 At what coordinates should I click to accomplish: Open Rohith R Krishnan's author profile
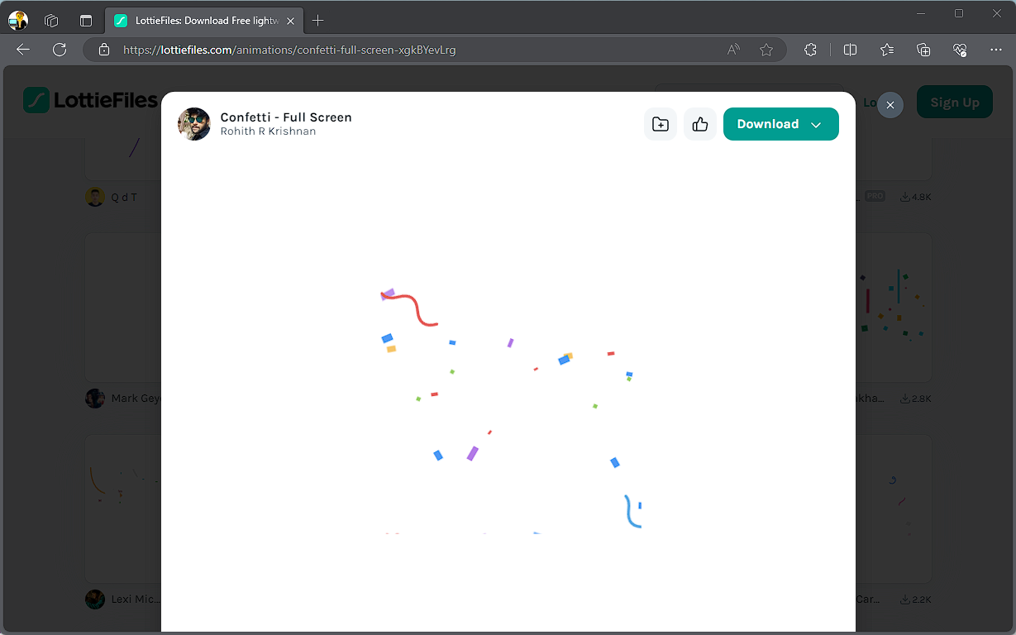click(x=268, y=131)
